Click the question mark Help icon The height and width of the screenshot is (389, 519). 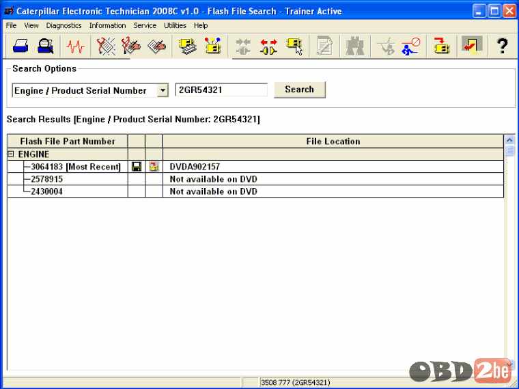[x=502, y=46]
